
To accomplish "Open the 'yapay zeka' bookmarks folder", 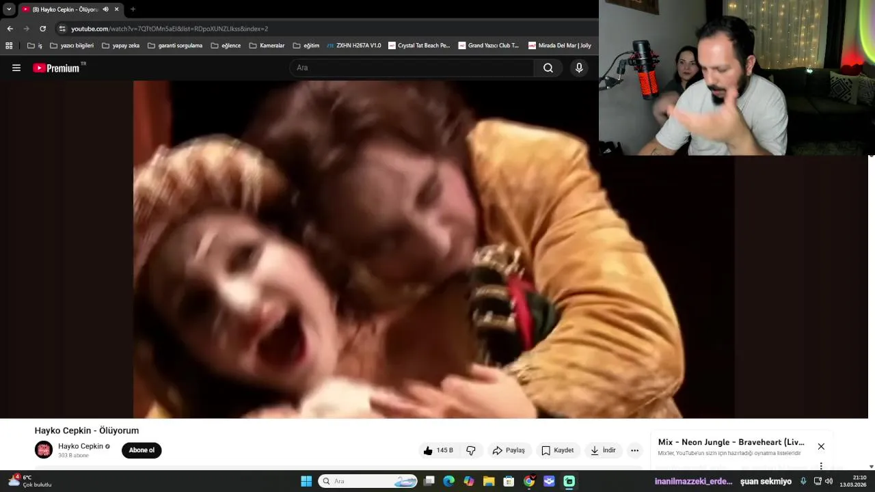I will click(120, 46).
